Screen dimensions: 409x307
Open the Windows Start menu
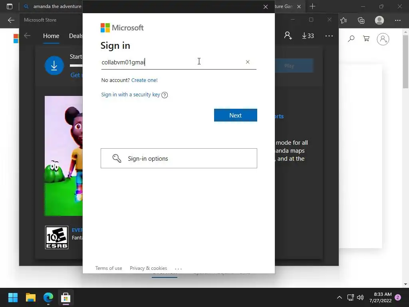coord(13,297)
